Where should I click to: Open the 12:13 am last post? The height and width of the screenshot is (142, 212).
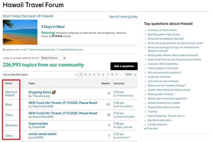[118, 92]
